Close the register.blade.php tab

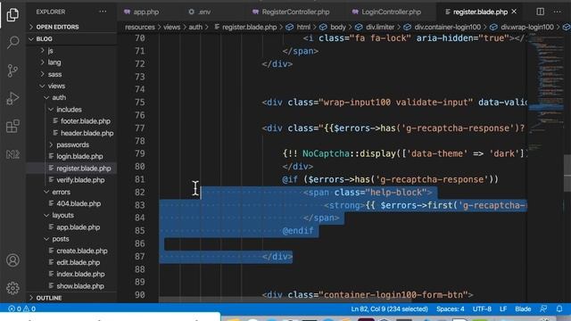point(514,12)
